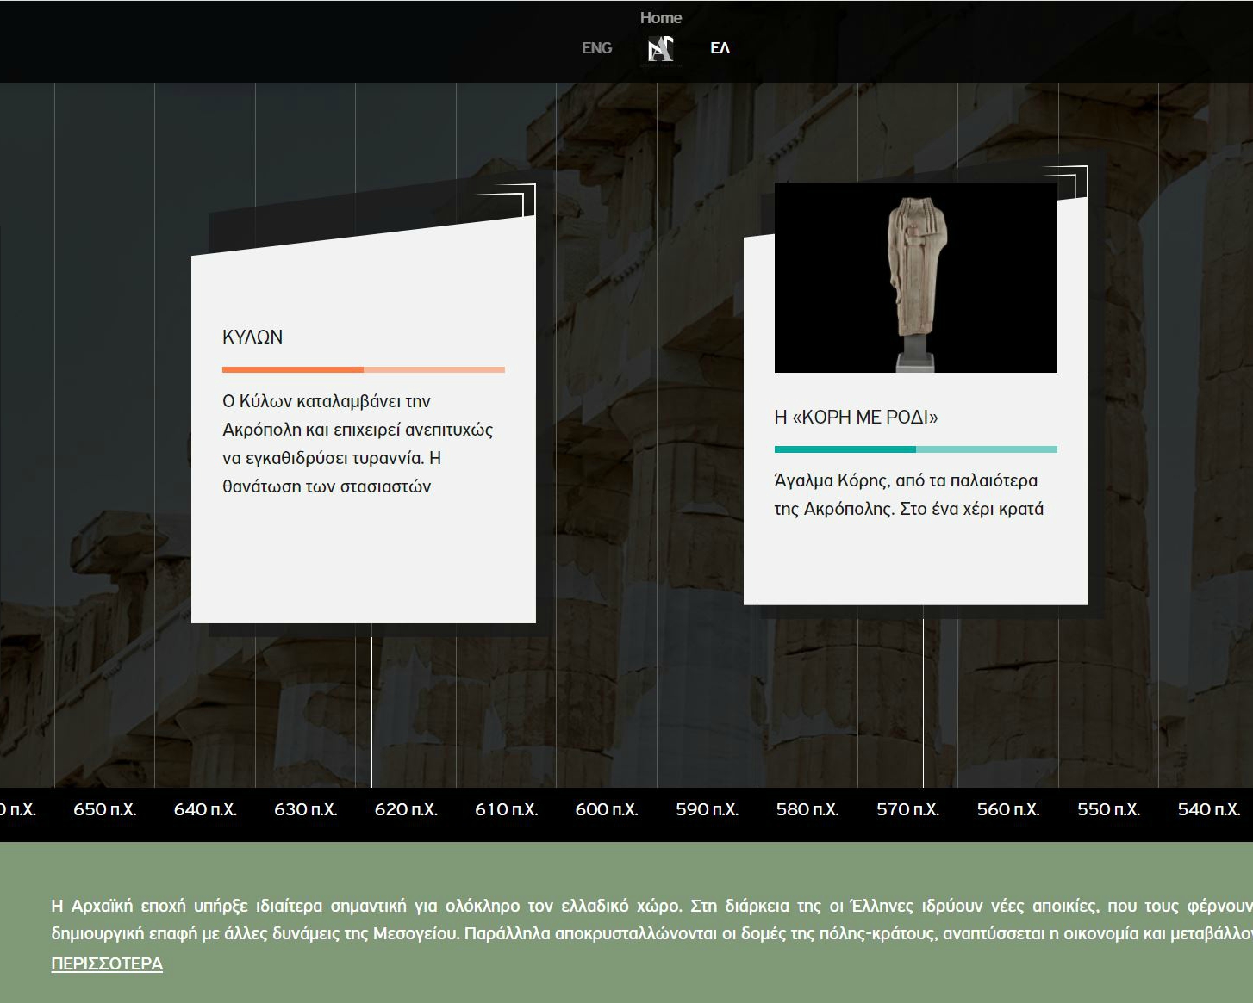This screenshot has height=1003, width=1253.
Task: Select the 570 π.Χ. timeline label
Action: [x=907, y=809]
